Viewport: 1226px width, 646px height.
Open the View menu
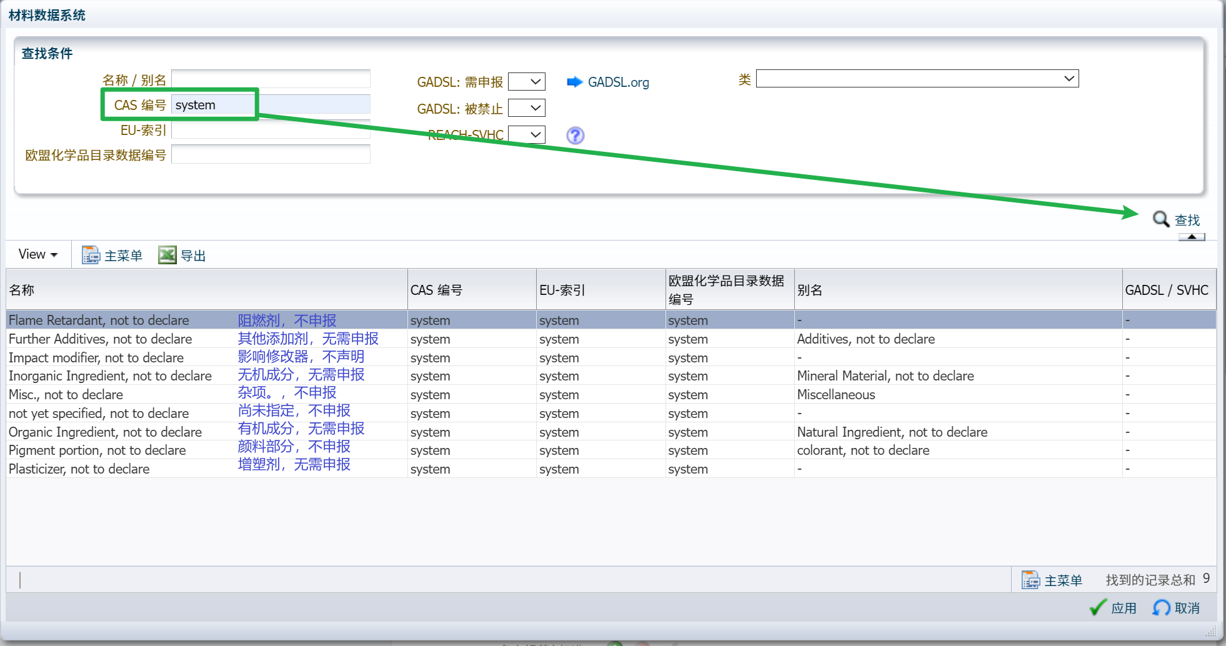click(x=38, y=254)
